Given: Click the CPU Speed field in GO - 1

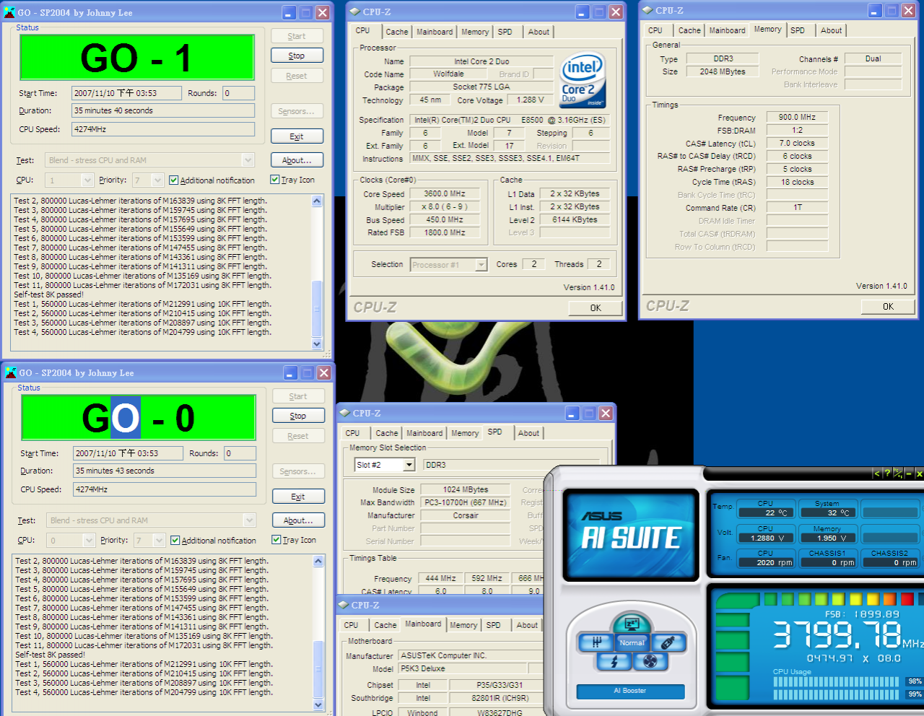Looking at the screenshot, I should 163,129.
